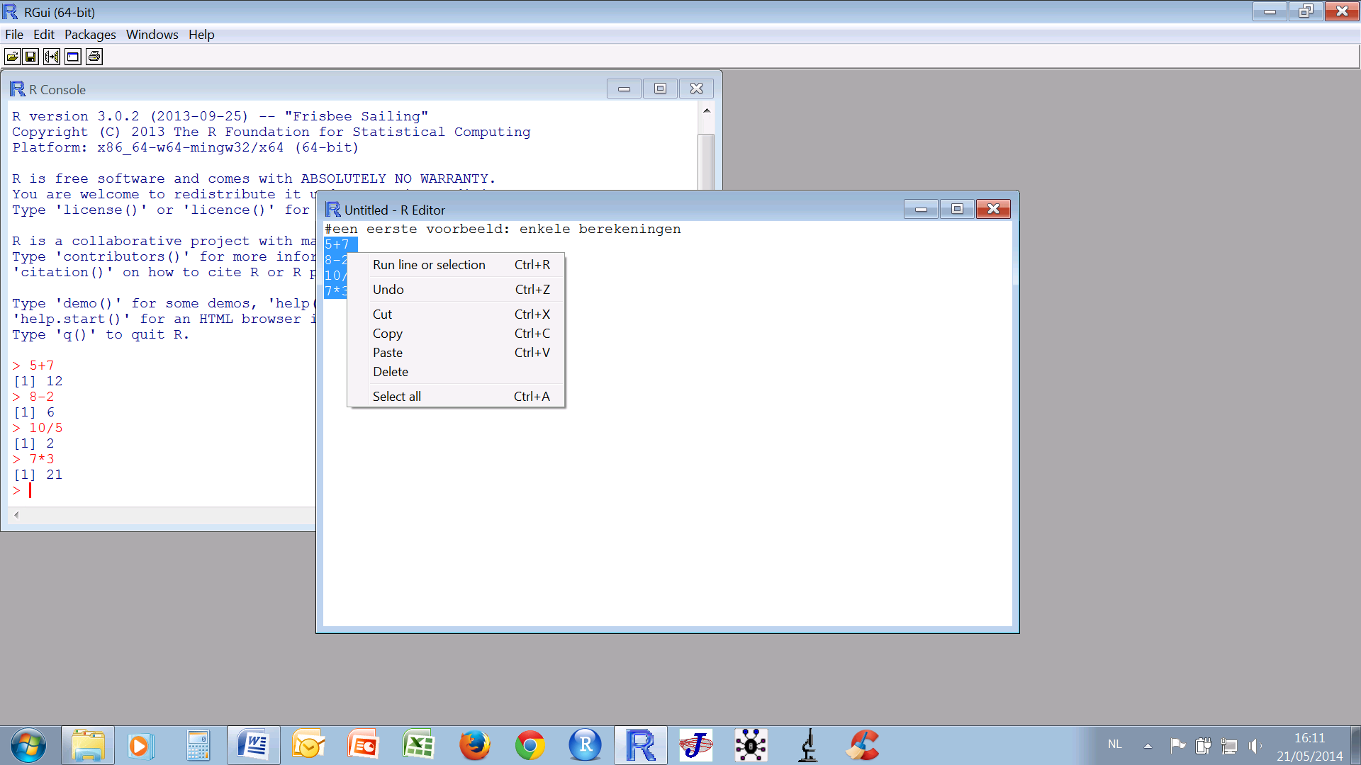Click the Open script toolbar icon

point(12,57)
